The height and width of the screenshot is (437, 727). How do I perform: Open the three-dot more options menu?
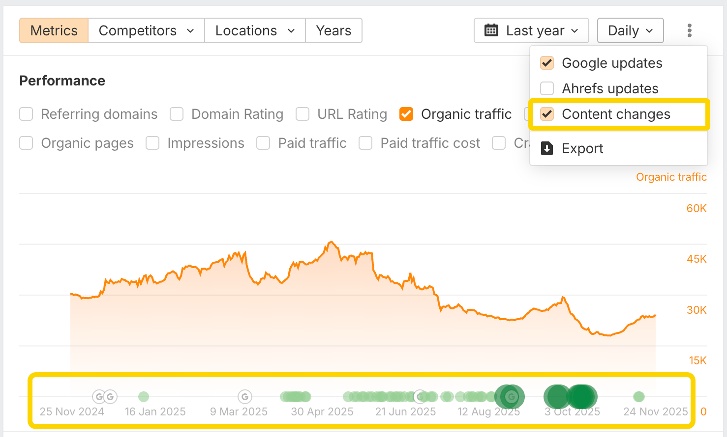[690, 30]
